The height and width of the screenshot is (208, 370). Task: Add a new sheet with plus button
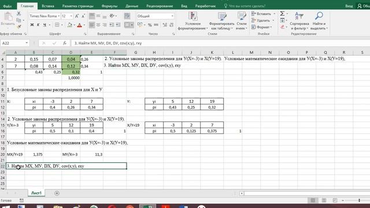point(57,193)
